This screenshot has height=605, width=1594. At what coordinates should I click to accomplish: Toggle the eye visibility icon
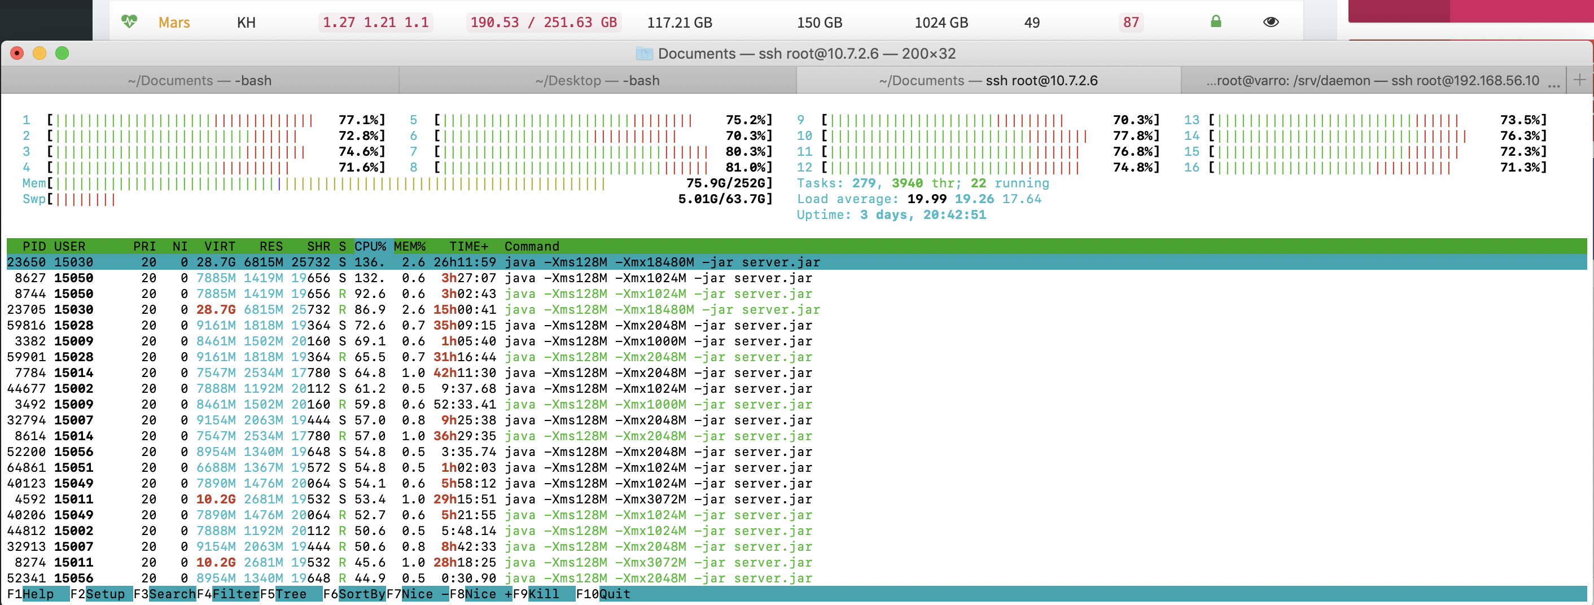pyautogui.click(x=1271, y=21)
